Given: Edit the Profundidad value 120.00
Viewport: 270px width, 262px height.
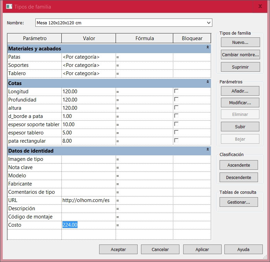Looking at the screenshot, I should 89,100.
